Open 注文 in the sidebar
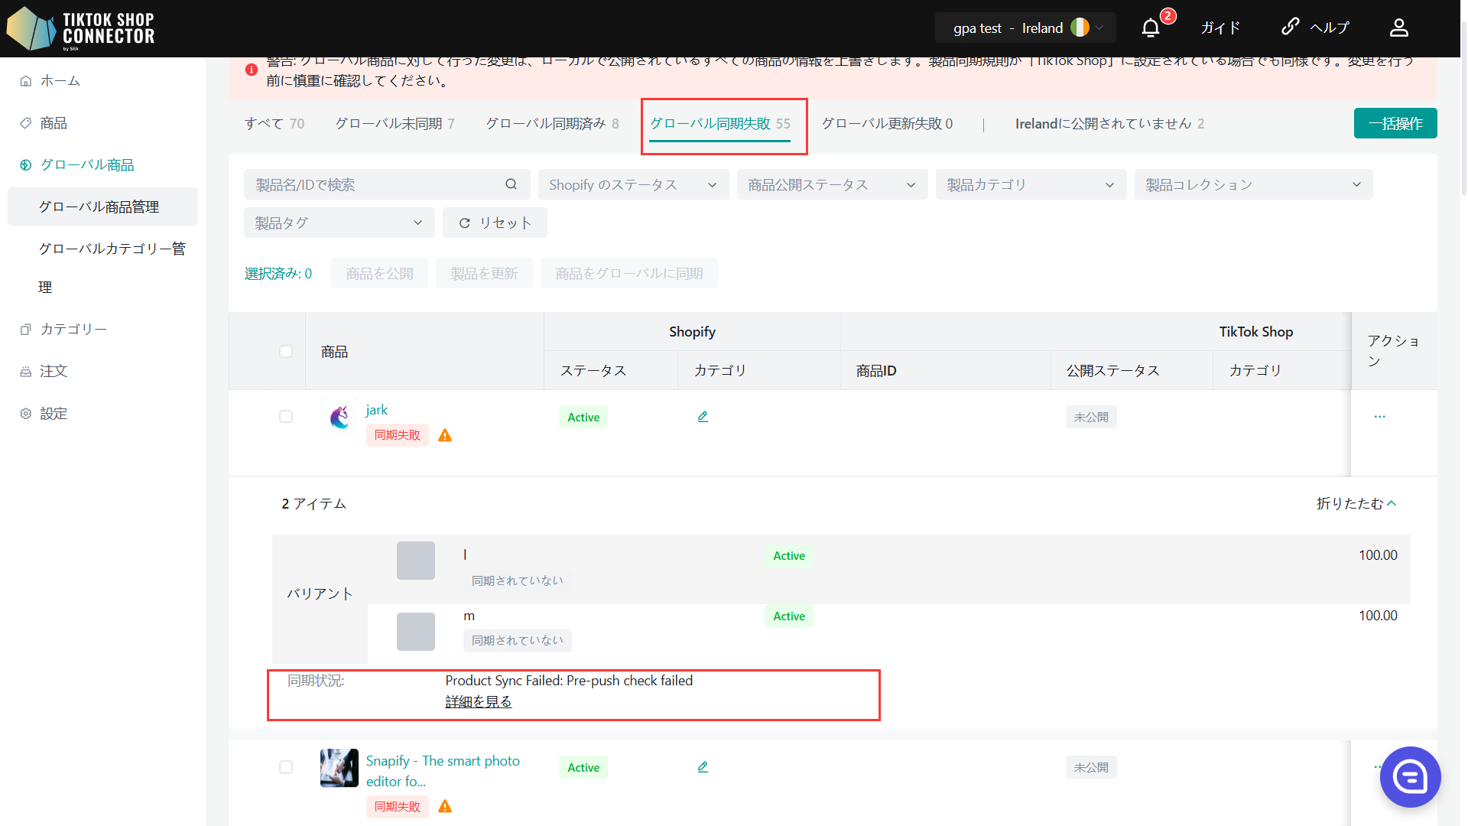The width and height of the screenshot is (1468, 826). pos(102,371)
